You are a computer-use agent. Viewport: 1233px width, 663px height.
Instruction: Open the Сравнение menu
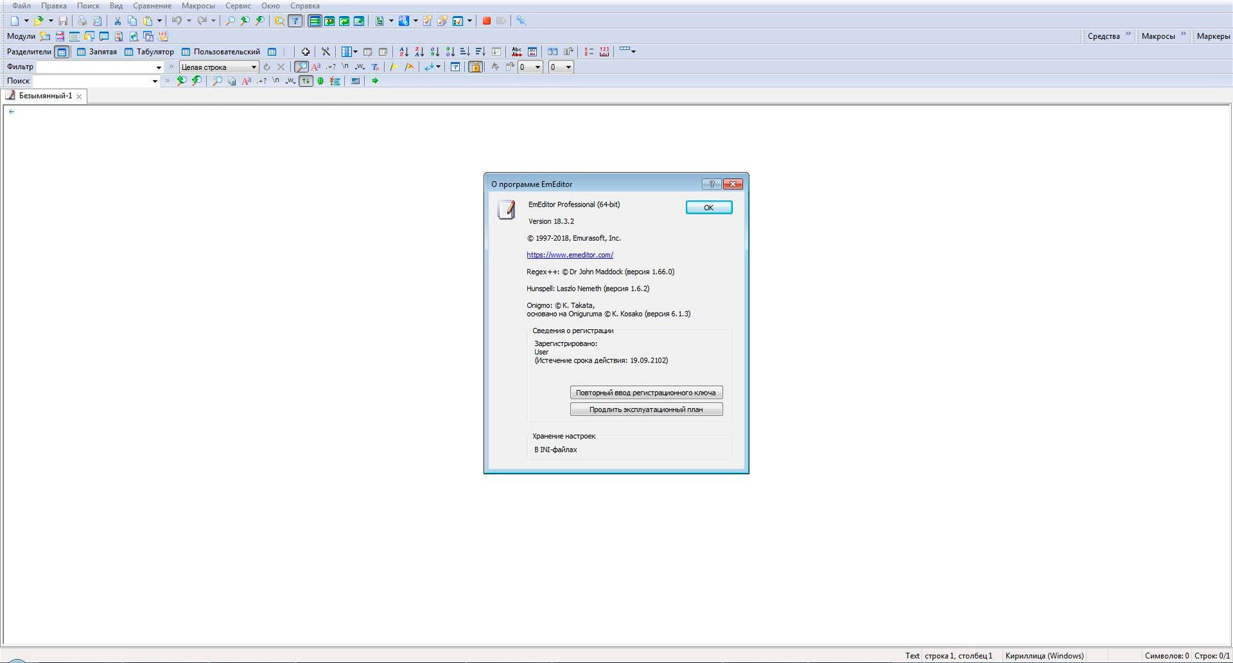(x=152, y=6)
